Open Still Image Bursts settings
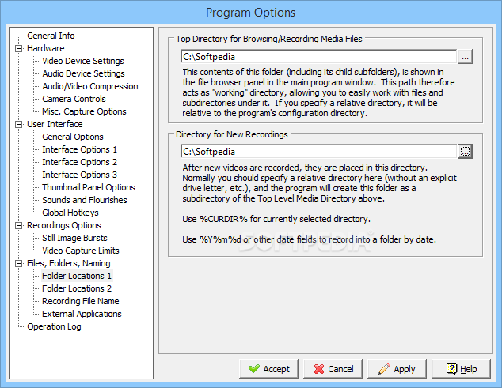 [x=74, y=238]
